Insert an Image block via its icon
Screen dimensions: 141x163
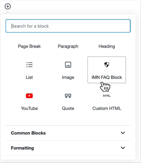[x=68, y=65]
